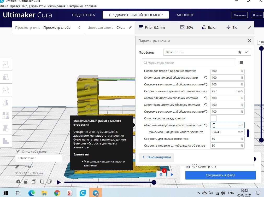Play the layer simulation
The height and width of the screenshot is (197, 264).
[x=58, y=182]
